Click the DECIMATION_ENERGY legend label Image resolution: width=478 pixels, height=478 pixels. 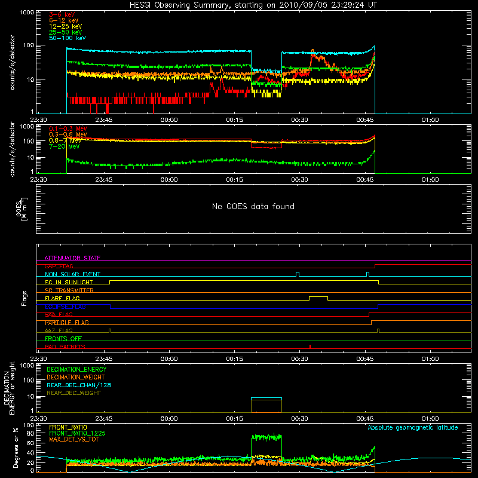point(76,369)
